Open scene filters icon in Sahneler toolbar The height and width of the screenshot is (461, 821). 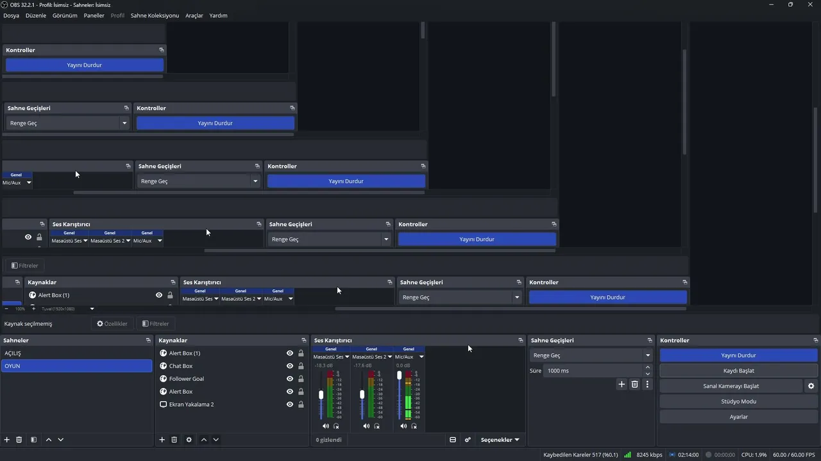(x=33, y=440)
